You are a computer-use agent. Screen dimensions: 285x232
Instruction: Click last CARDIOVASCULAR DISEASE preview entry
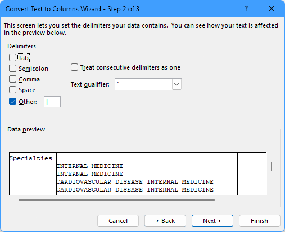click(99, 190)
